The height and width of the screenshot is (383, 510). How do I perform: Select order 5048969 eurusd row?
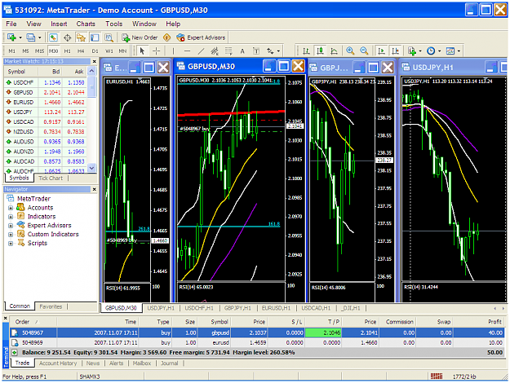(x=257, y=343)
